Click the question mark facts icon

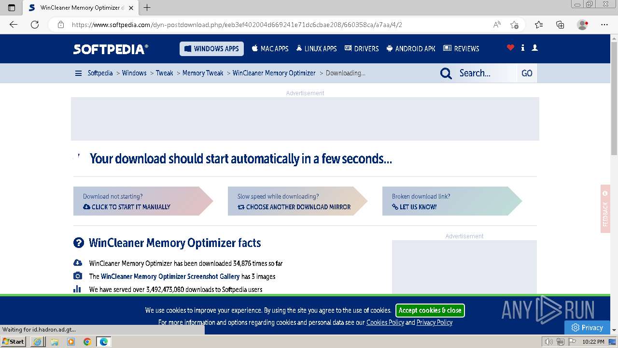click(x=79, y=243)
